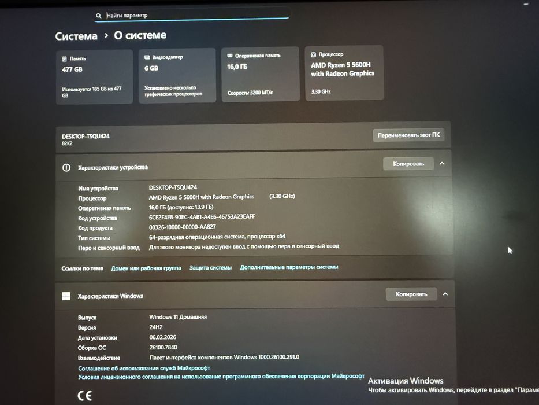This screenshot has width=539, height=405.
Task: Open the 'Память' 477 GB storage card
Action: (x=95, y=76)
